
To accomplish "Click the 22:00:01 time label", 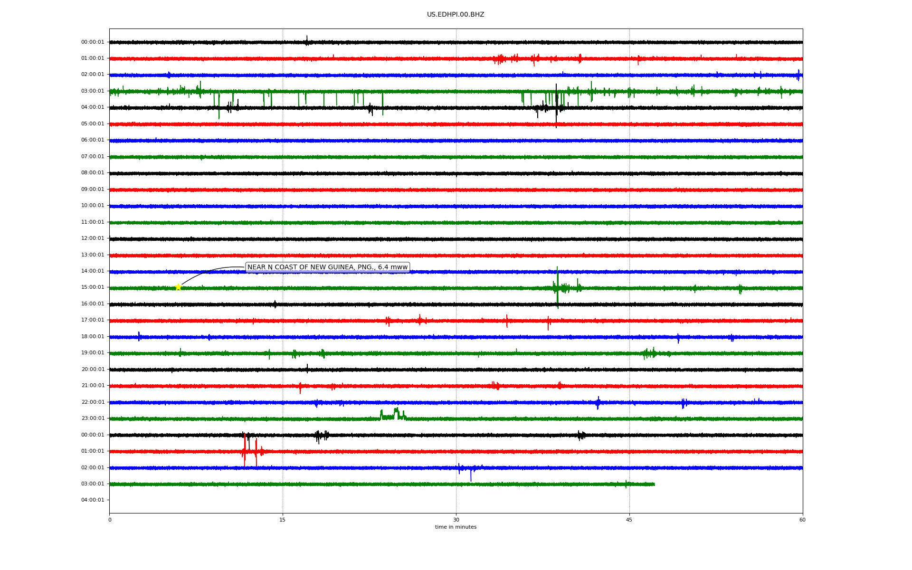I will coord(93,402).
